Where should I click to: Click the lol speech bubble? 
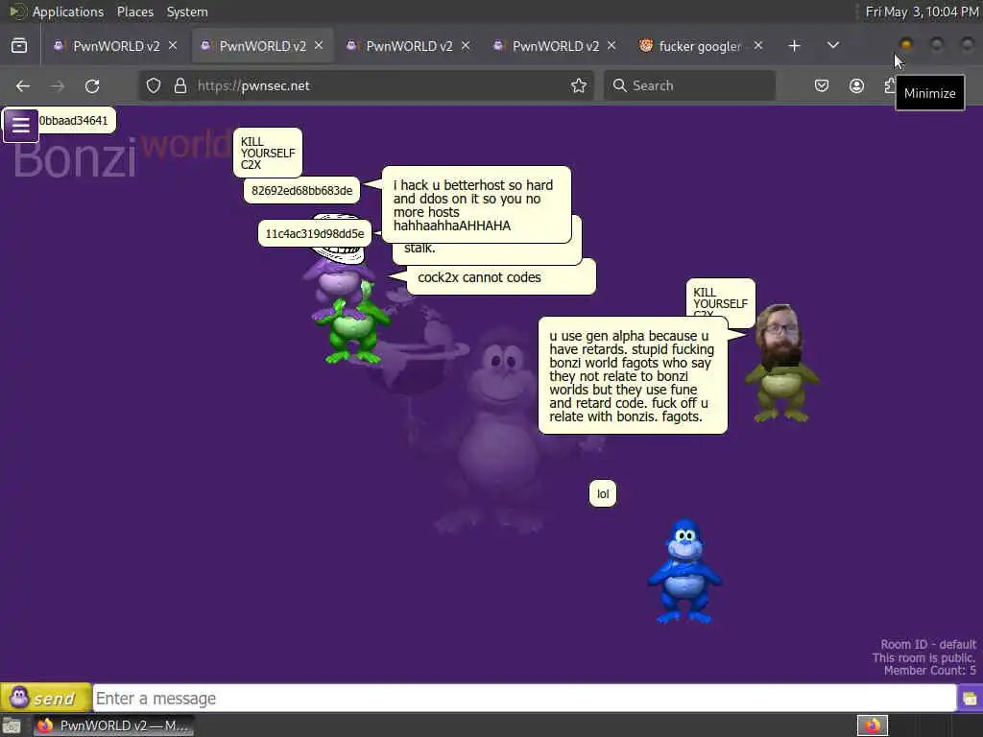603,494
